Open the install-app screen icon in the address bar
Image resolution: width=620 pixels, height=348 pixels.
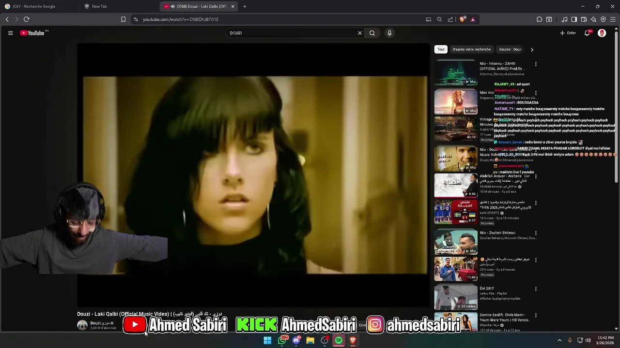[x=429, y=19]
